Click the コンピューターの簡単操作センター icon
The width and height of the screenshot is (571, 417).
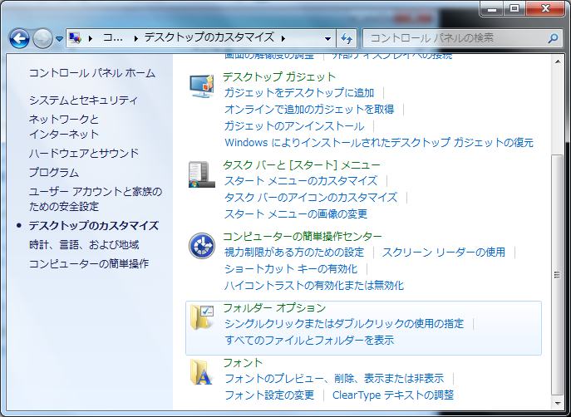click(x=202, y=246)
